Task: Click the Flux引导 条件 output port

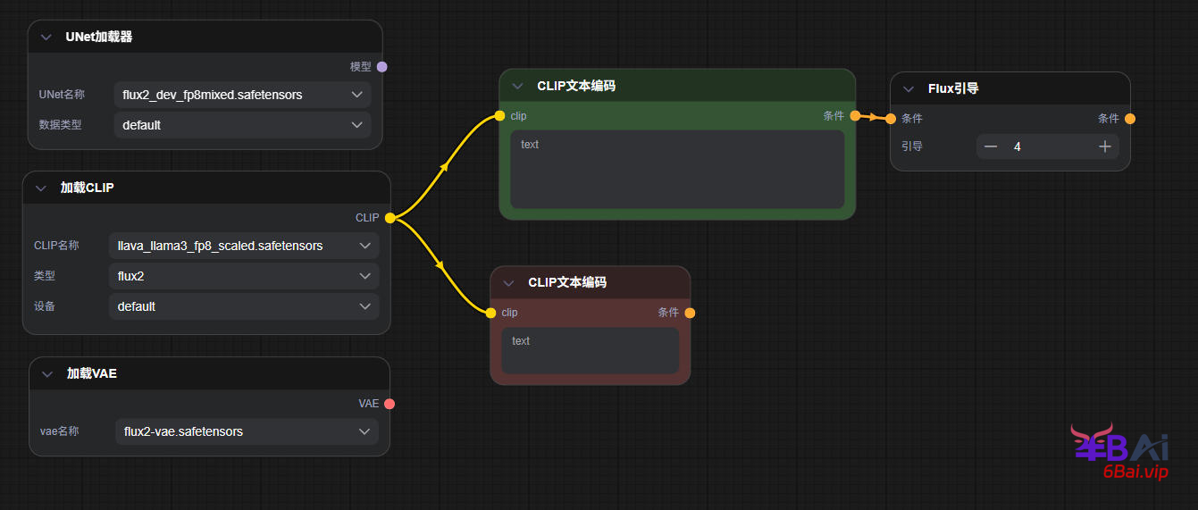Action: [1130, 119]
